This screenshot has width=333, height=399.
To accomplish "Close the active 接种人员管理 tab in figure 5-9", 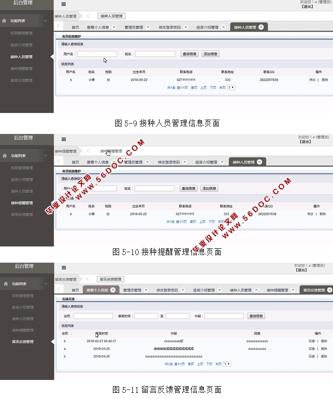I will (x=261, y=27).
